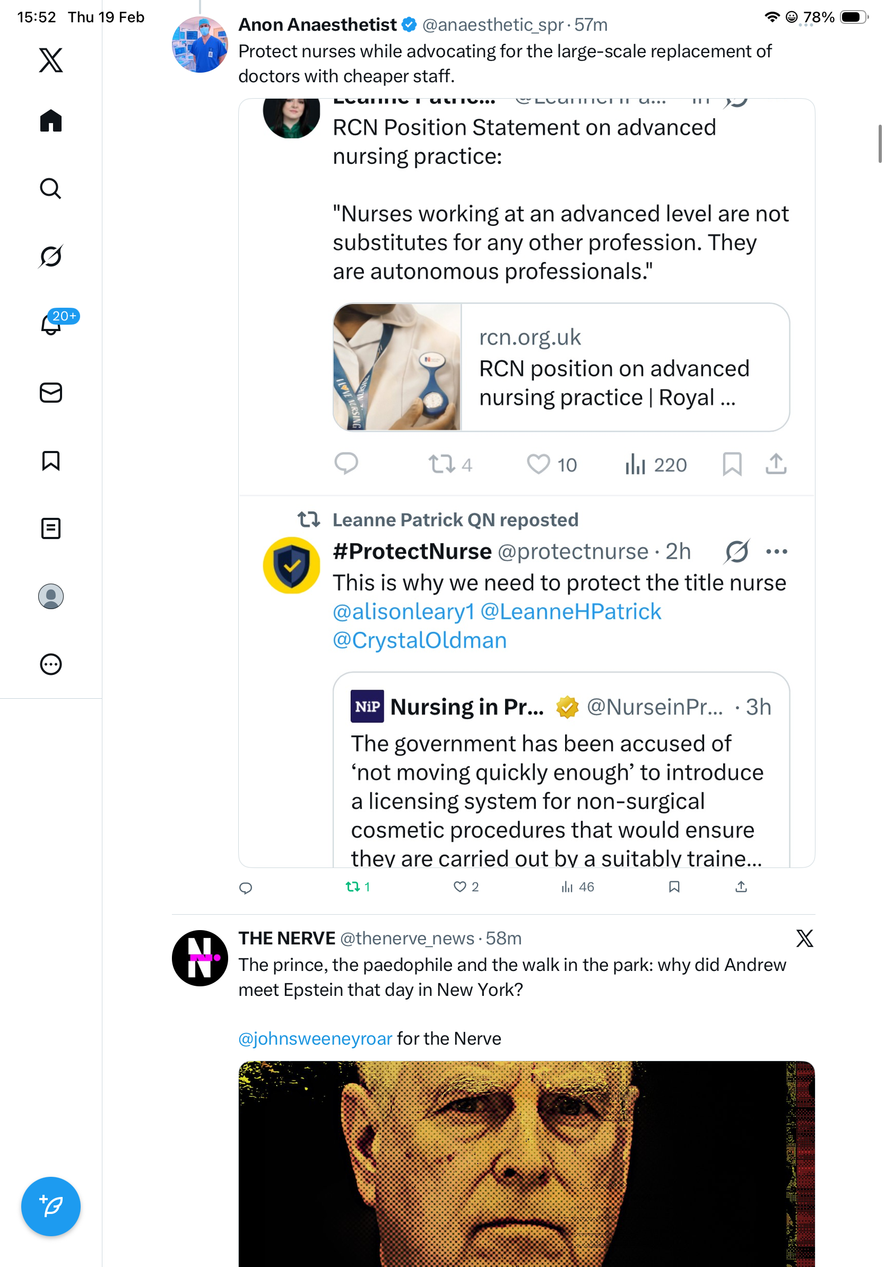Open Notifications bell with 20+ badge
Screen dimensions: 885x1267
pos(51,325)
